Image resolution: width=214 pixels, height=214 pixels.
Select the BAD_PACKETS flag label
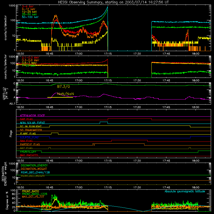(x=29, y=155)
